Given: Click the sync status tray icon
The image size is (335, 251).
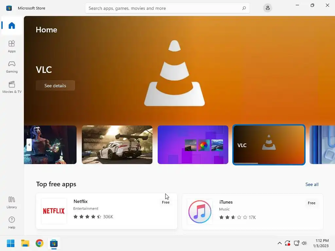Looking at the screenshot, I should pos(288,243).
